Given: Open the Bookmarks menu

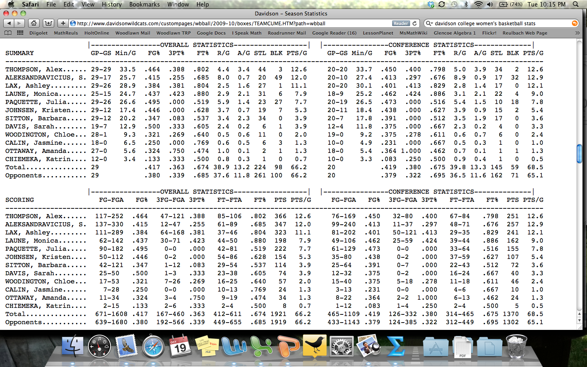Looking at the screenshot, I should (x=144, y=4).
